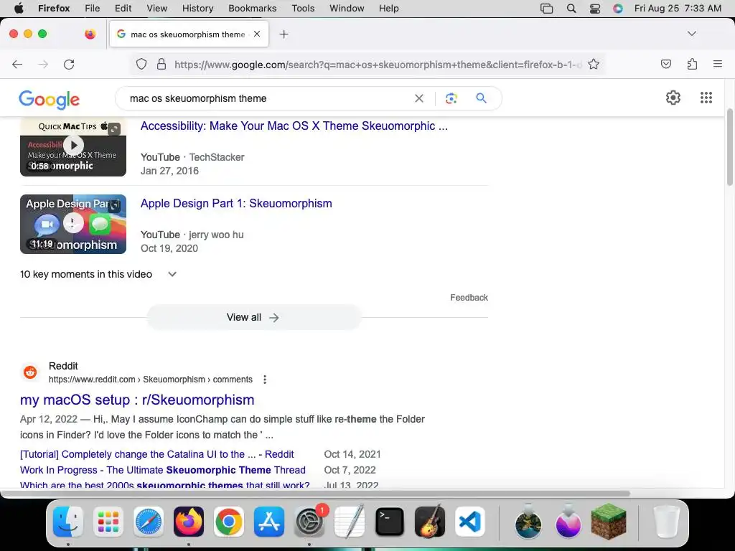Open Spotlight search in the menu bar
Image resolution: width=735 pixels, height=551 pixels.
pyautogui.click(x=571, y=9)
